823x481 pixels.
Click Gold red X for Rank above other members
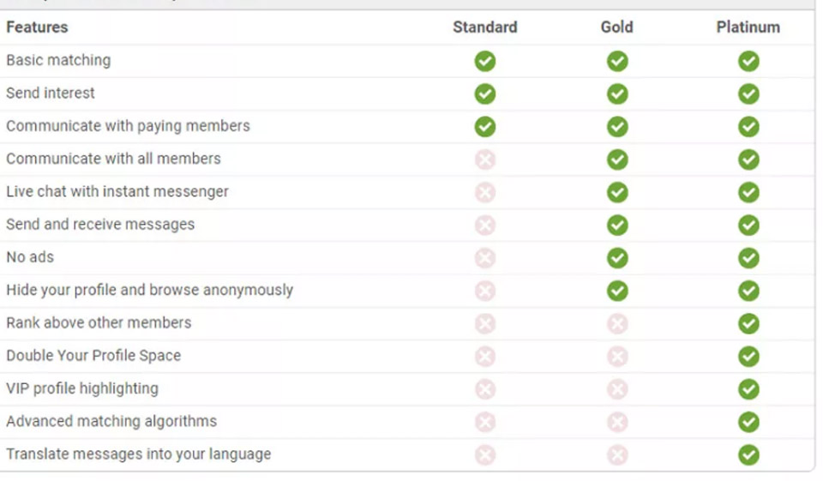point(617,323)
